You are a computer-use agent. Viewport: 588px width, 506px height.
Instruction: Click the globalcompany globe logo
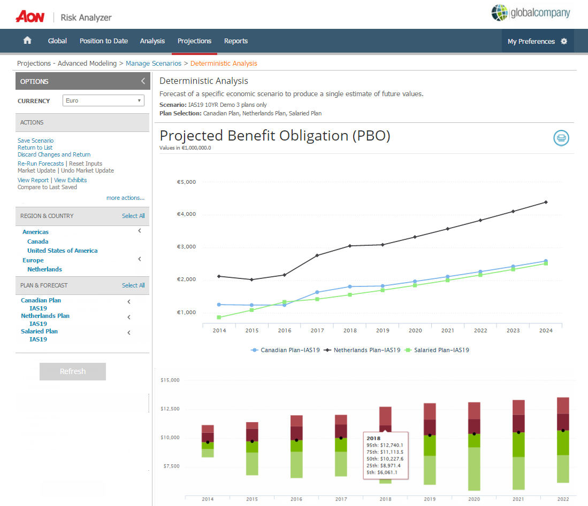[499, 13]
